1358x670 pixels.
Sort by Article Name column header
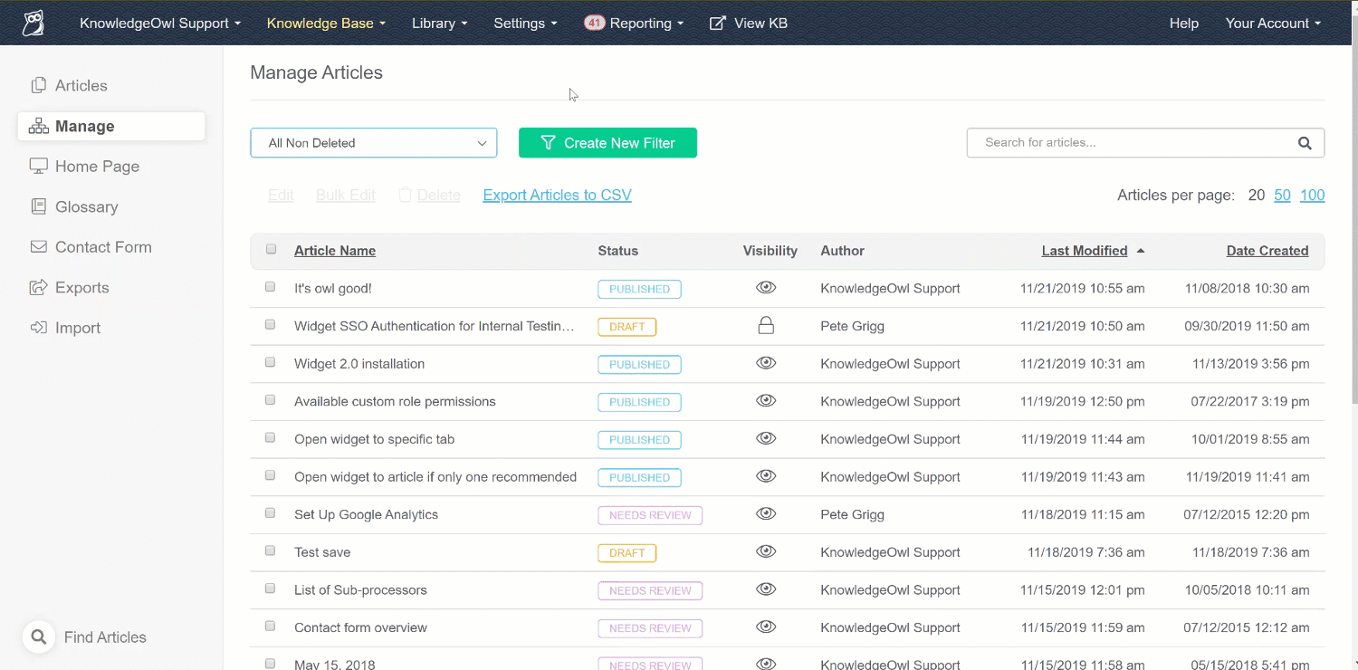(x=335, y=251)
